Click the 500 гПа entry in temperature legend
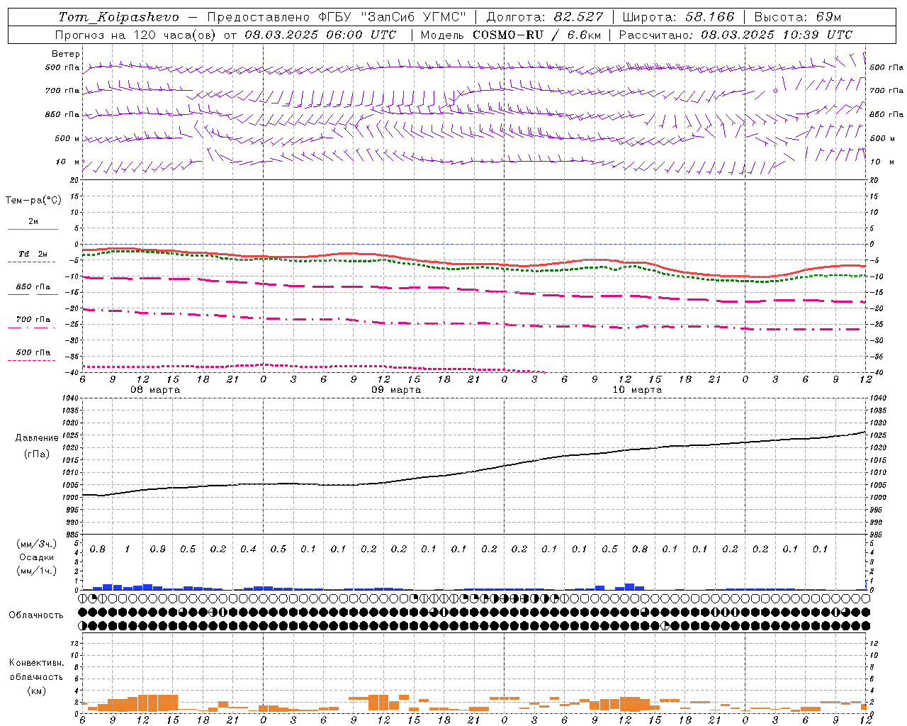Image resolution: width=907 pixels, height=726 pixels. (33, 352)
